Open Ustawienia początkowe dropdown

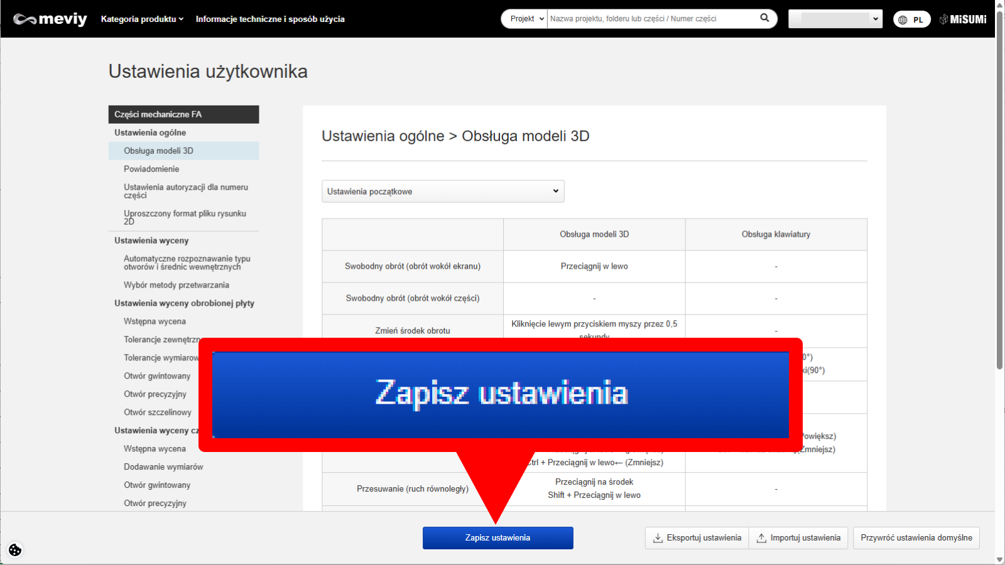[x=443, y=191]
